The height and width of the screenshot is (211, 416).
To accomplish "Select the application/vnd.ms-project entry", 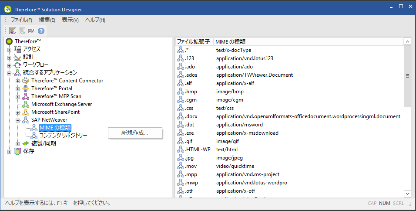I will [248, 174].
